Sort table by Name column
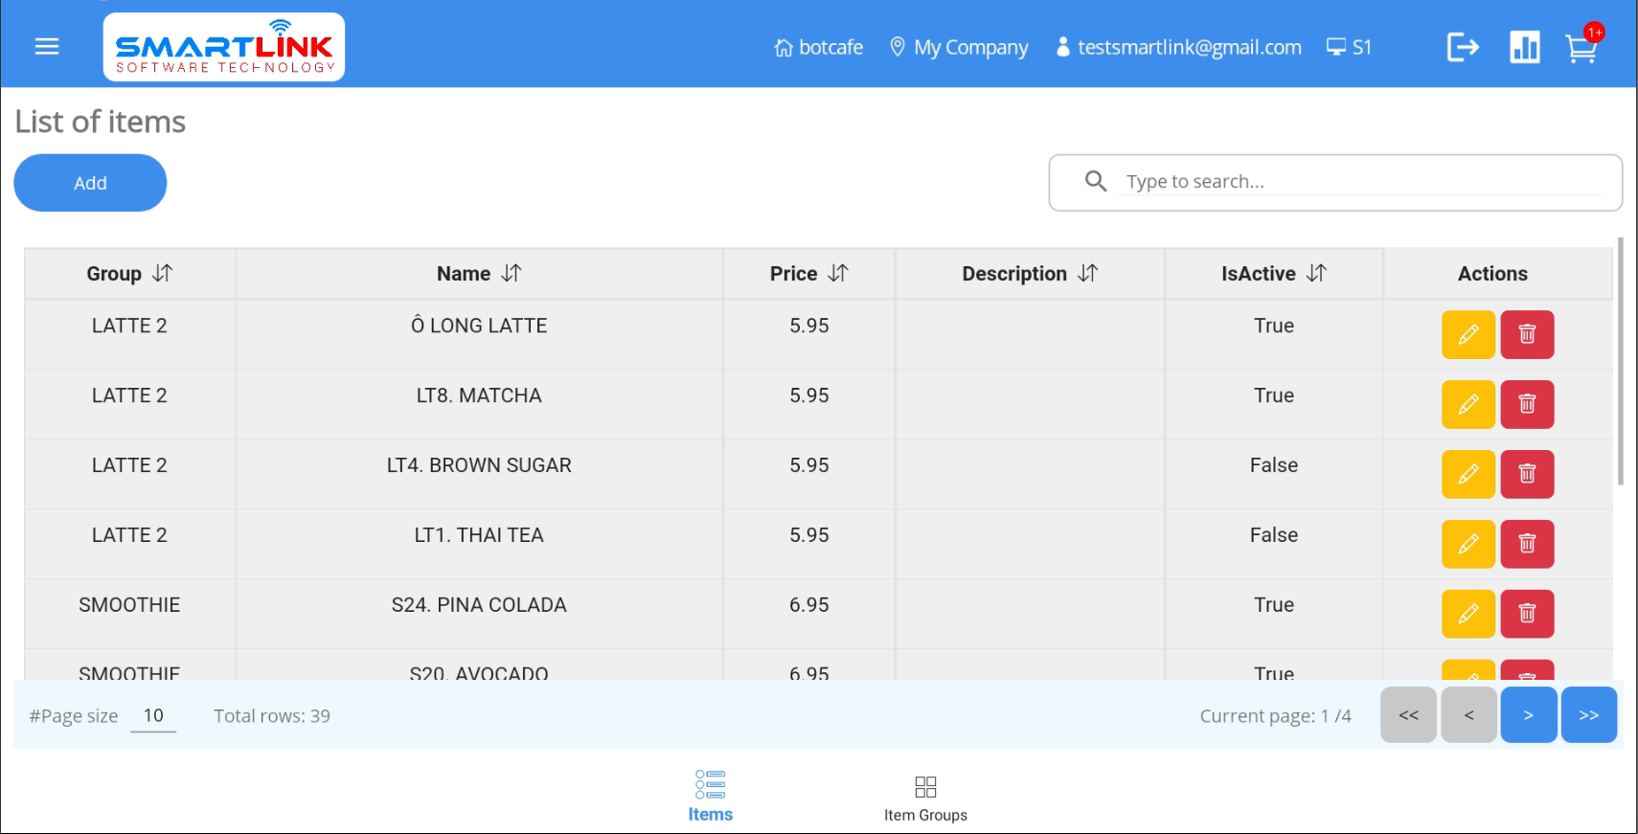The width and height of the screenshot is (1638, 834). (512, 274)
